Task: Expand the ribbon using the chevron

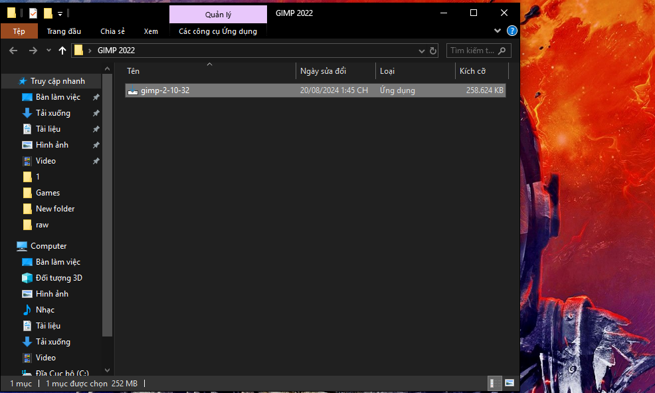Action: point(498,31)
